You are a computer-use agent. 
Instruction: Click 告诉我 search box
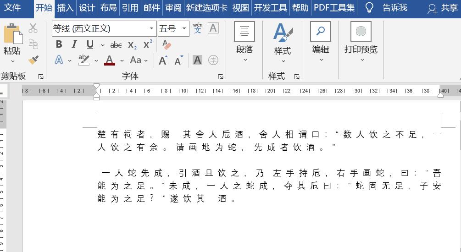[x=395, y=8]
